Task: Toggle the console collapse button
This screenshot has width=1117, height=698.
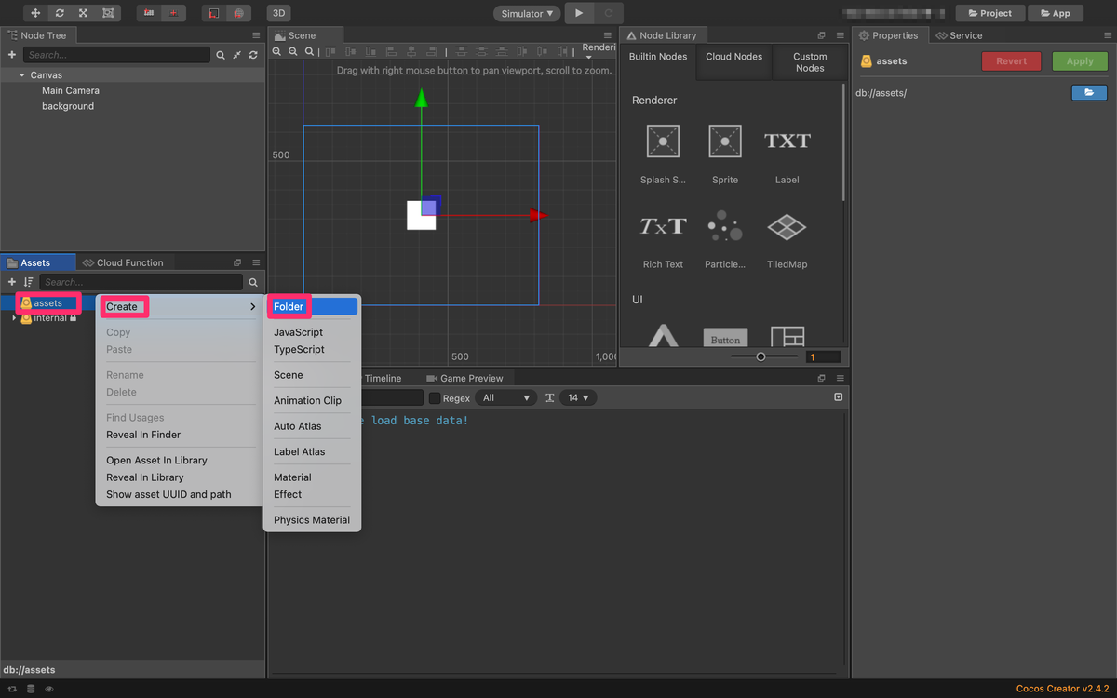Action: [839, 397]
